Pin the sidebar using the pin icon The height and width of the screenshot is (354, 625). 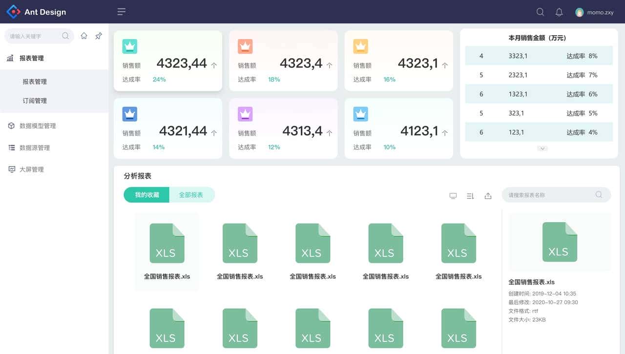click(99, 36)
